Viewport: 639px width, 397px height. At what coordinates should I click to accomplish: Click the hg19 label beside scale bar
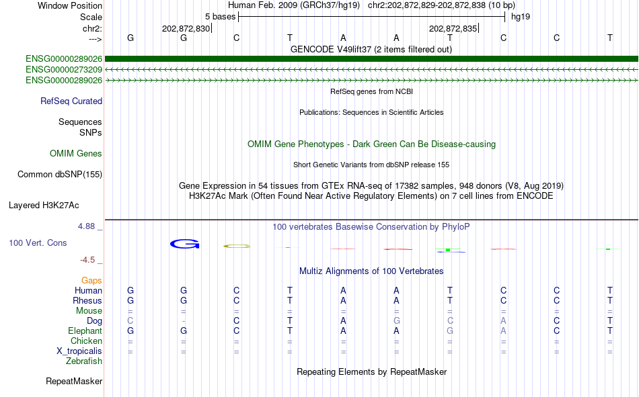[521, 17]
